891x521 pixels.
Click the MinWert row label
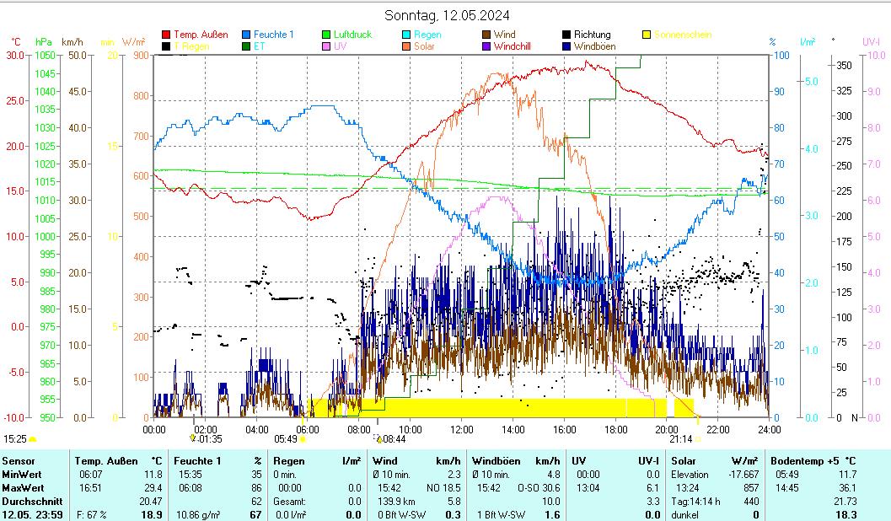pyautogui.click(x=22, y=475)
